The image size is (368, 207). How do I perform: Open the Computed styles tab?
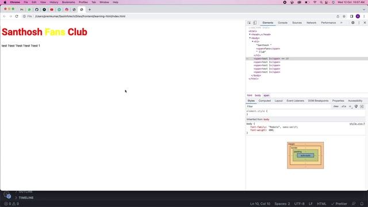pos(264,101)
